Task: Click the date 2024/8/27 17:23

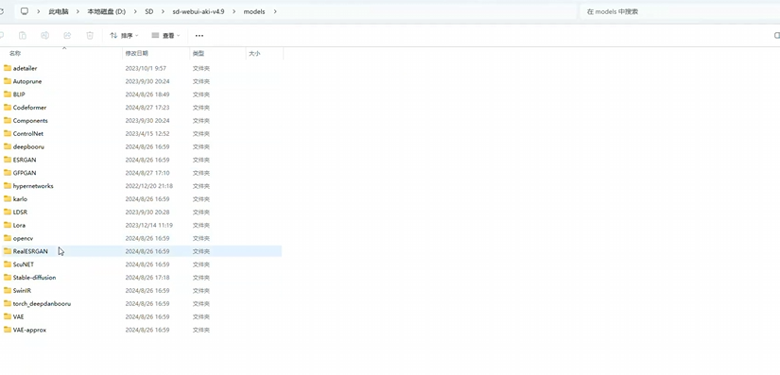Action: (147, 108)
